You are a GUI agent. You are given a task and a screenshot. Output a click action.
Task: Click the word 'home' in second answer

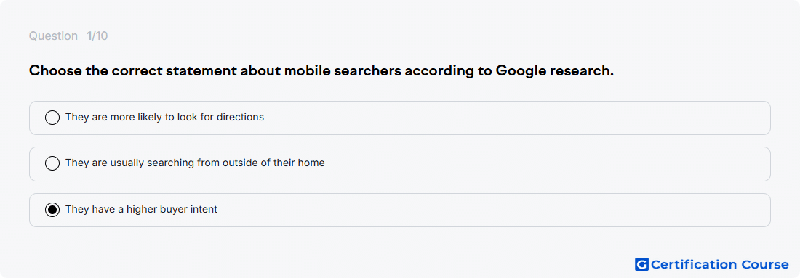click(311, 163)
